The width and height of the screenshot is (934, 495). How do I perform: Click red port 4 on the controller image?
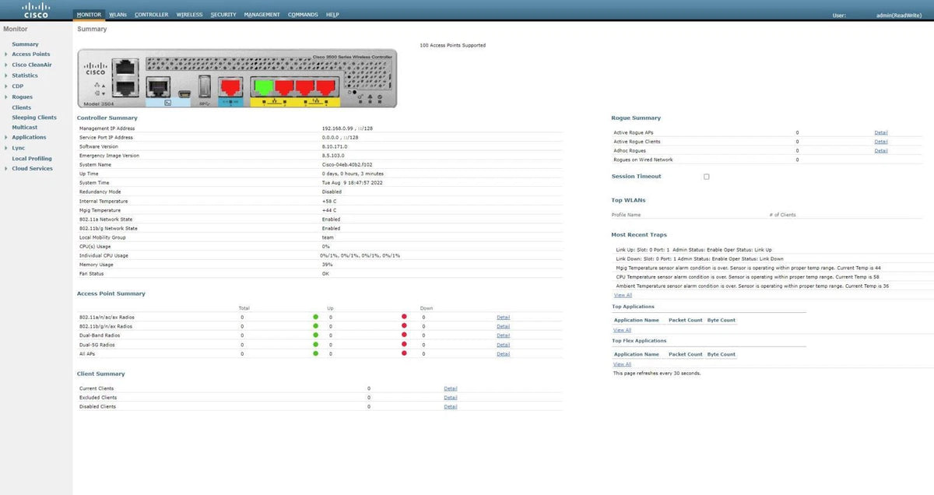(x=325, y=86)
